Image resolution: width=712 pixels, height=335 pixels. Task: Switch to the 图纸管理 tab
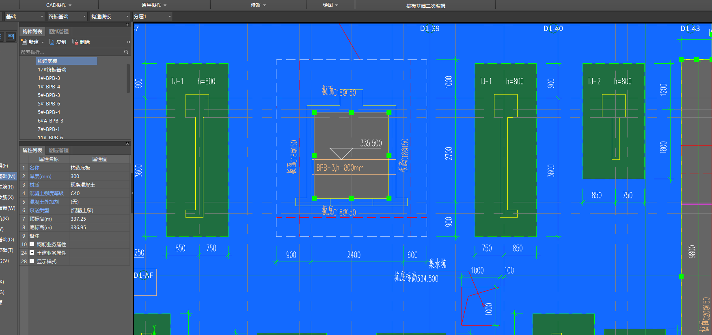coord(59,32)
